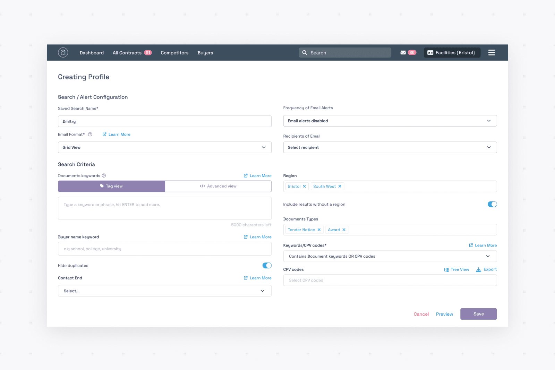Click the 91 badge on All Contracts
The height and width of the screenshot is (370, 555).
pyautogui.click(x=148, y=53)
